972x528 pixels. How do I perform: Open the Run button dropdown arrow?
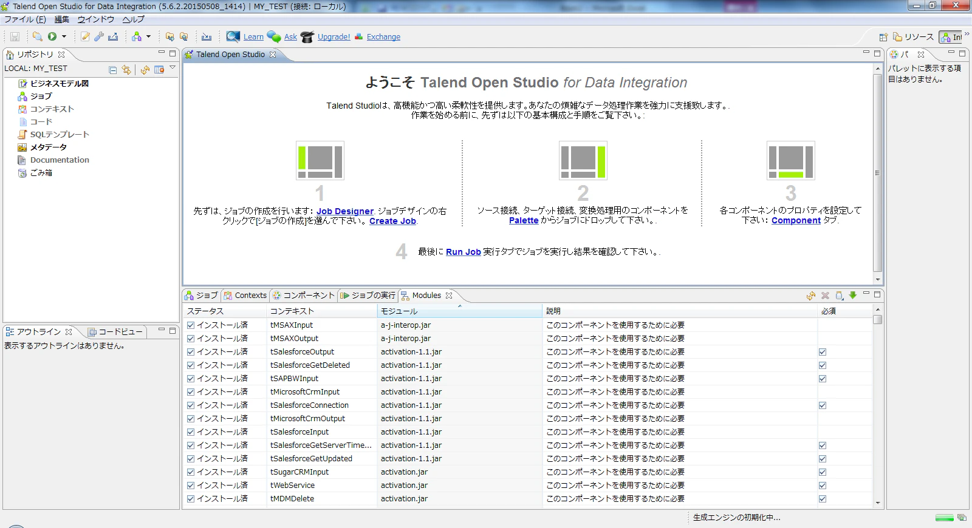click(x=64, y=36)
